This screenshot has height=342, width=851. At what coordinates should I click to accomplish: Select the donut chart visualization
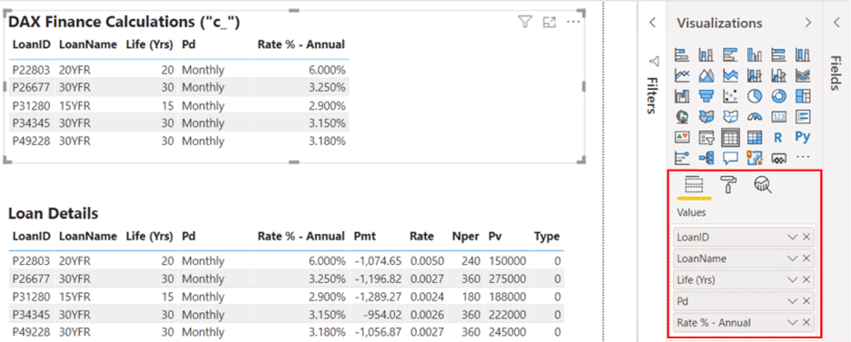[x=779, y=96]
